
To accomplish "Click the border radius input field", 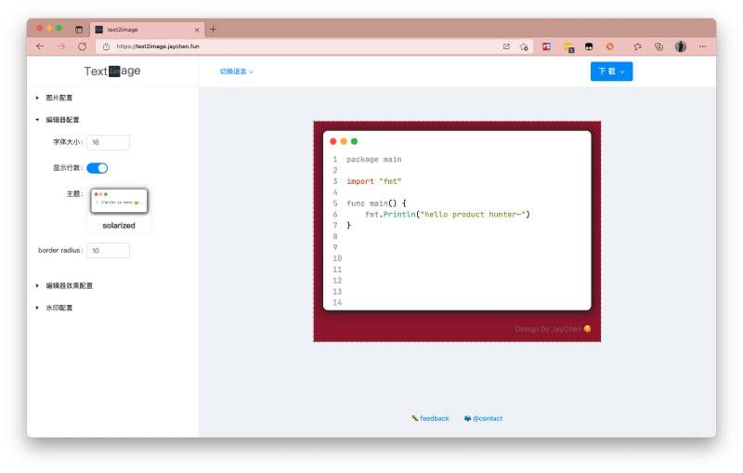I will (x=108, y=250).
